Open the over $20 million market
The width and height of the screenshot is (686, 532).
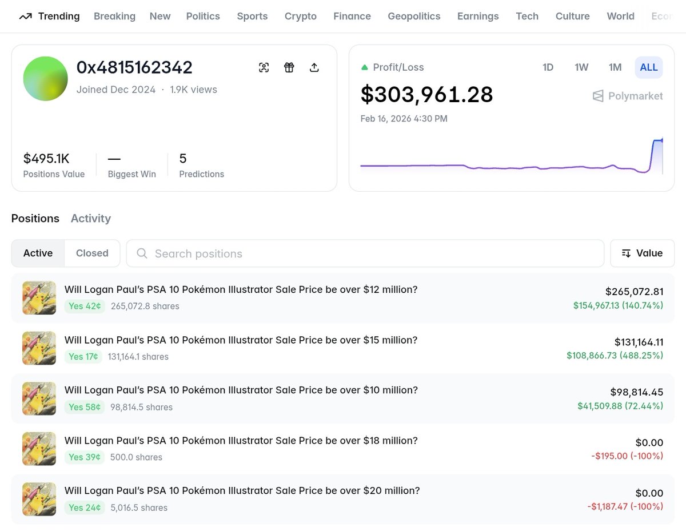pyautogui.click(x=242, y=490)
